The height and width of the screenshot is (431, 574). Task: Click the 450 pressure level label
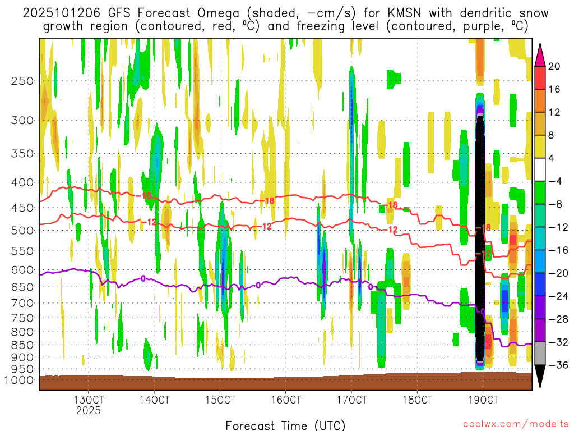click(x=22, y=208)
